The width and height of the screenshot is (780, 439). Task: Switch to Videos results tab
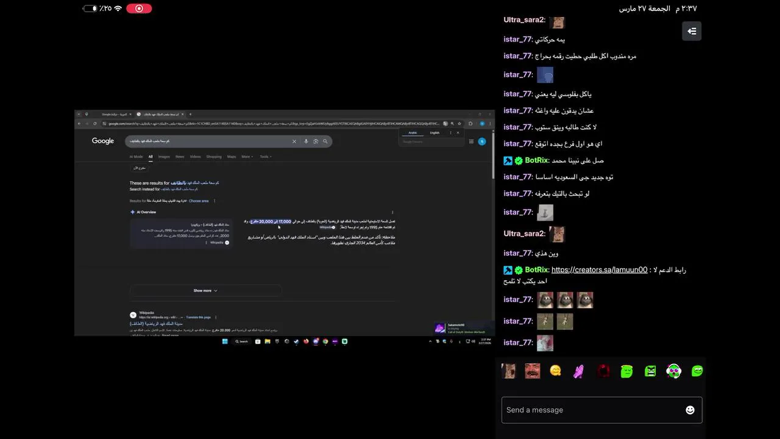[x=195, y=157]
